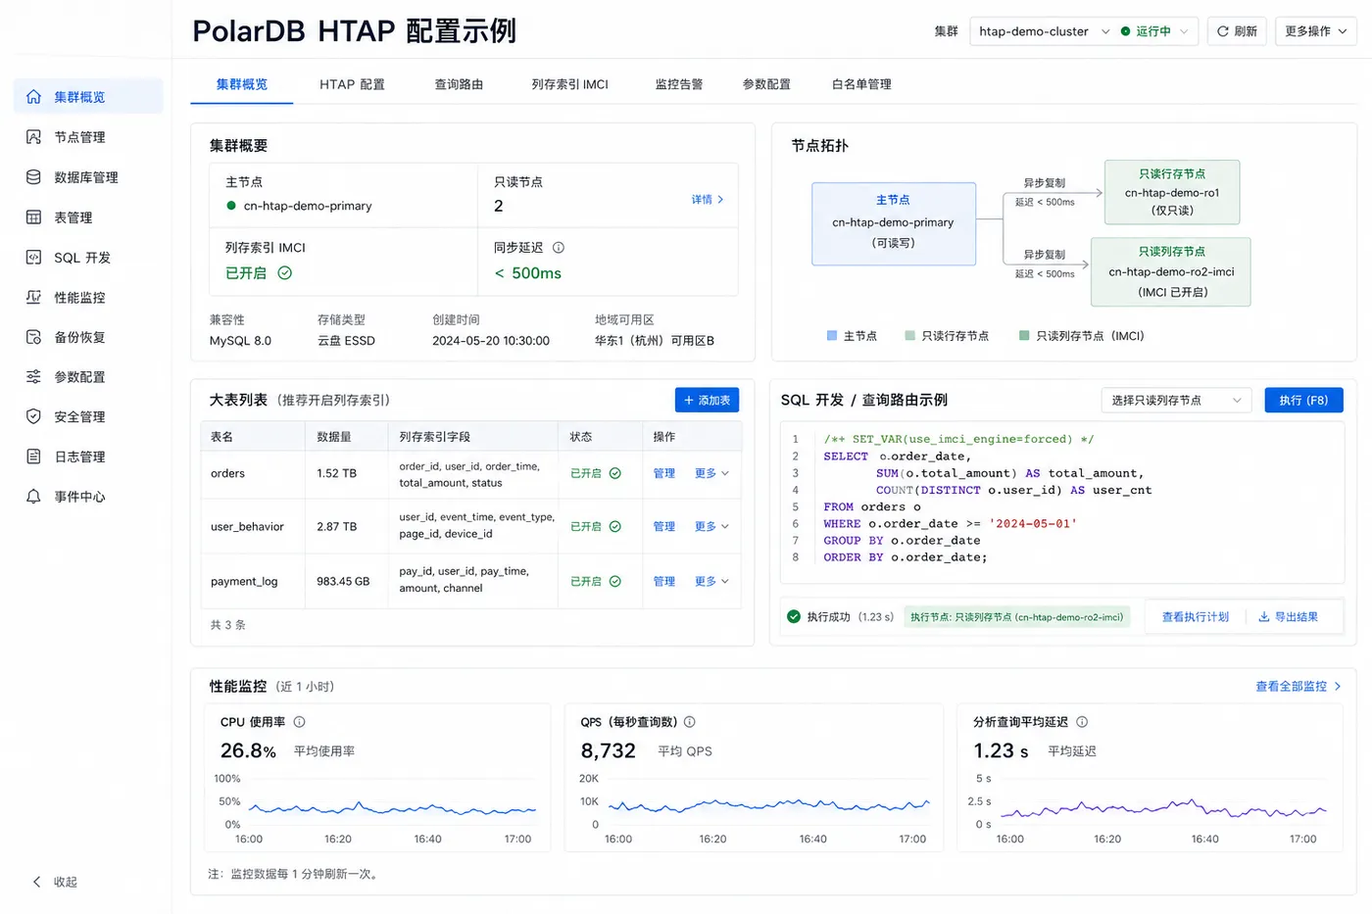Click the info icon next to CPU 使用率
This screenshot has width=1372, height=914.
(x=300, y=722)
